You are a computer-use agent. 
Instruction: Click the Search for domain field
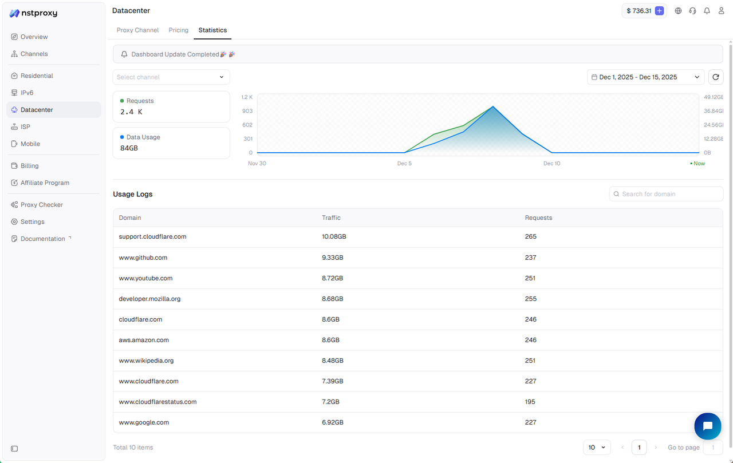666,193
